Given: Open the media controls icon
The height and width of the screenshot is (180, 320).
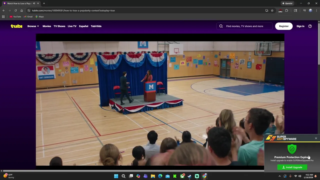Looking at the screenshot, I should 304,10.
